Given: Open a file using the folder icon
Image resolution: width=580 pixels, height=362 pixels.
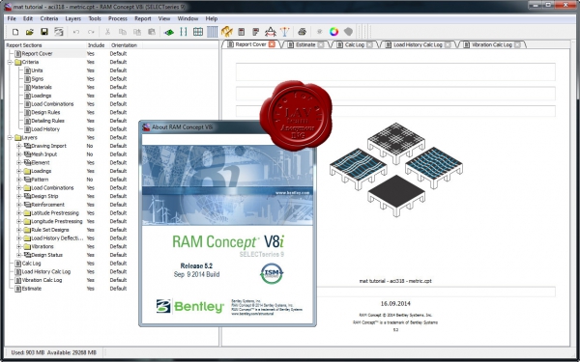Looking at the screenshot, I should tap(30, 32).
